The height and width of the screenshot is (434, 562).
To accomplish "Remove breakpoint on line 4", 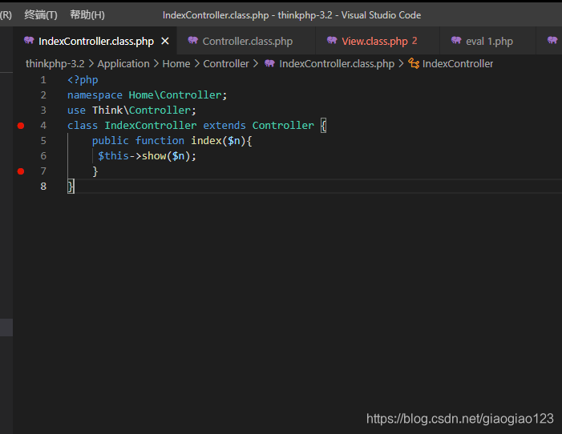I will [21, 126].
